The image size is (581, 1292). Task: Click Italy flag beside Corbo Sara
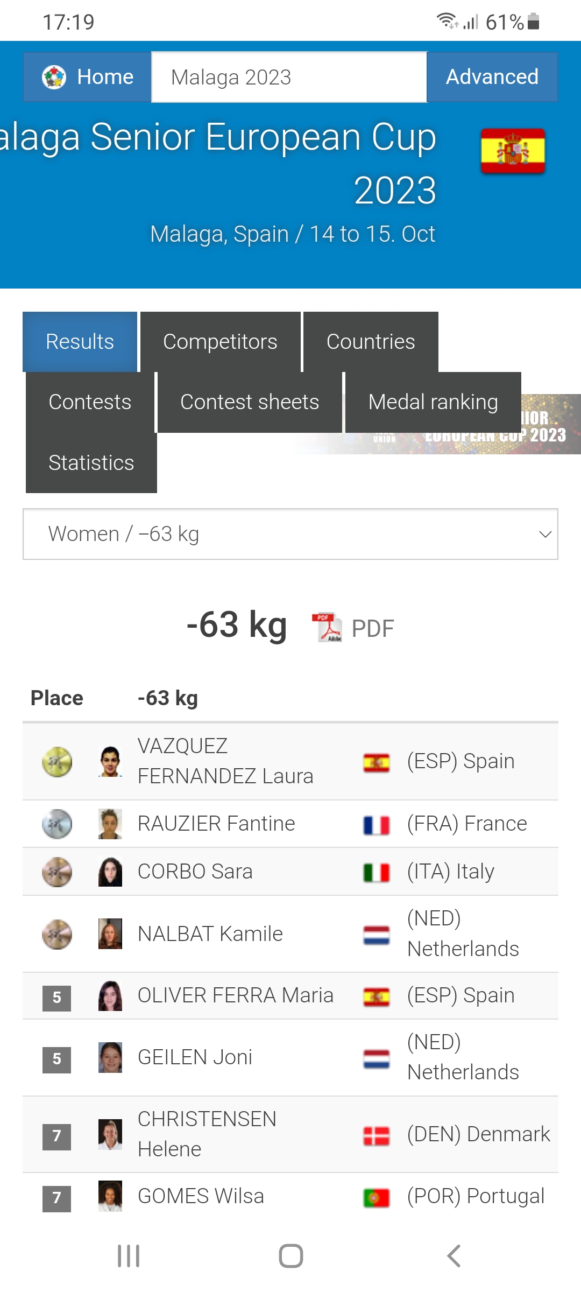(377, 872)
